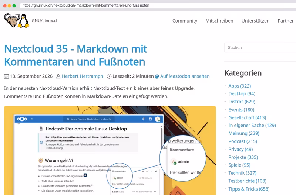Image resolution: width=296 pixels, height=195 pixels.
Task: Select the Unterstützen navigation item
Action: tap(255, 21)
